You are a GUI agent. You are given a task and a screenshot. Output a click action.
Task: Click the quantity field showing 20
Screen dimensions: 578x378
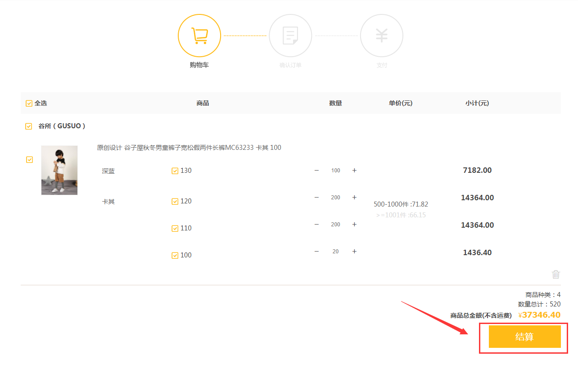(x=335, y=252)
